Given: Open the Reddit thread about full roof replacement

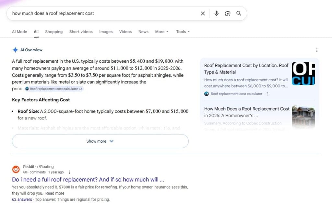Looking at the screenshot, I should [x=88, y=180].
